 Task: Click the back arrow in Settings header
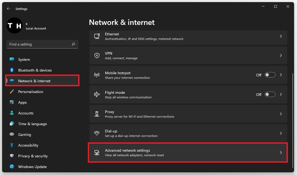point(9,9)
